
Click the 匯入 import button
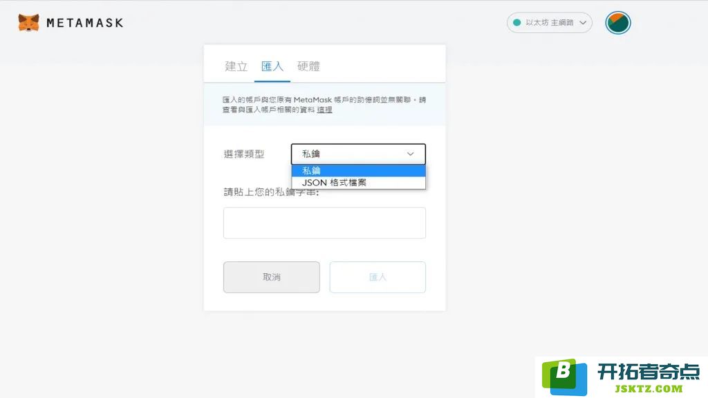pos(378,277)
